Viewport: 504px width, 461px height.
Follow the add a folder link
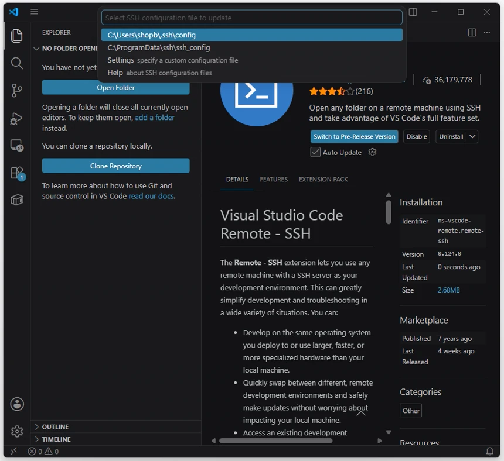155,118
